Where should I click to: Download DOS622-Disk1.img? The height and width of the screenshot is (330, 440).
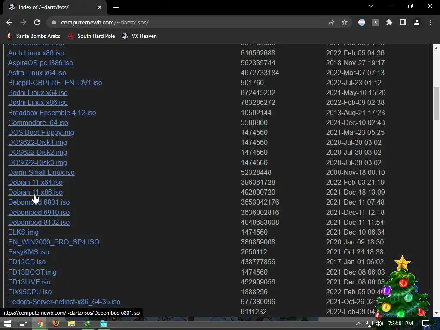coord(38,143)
